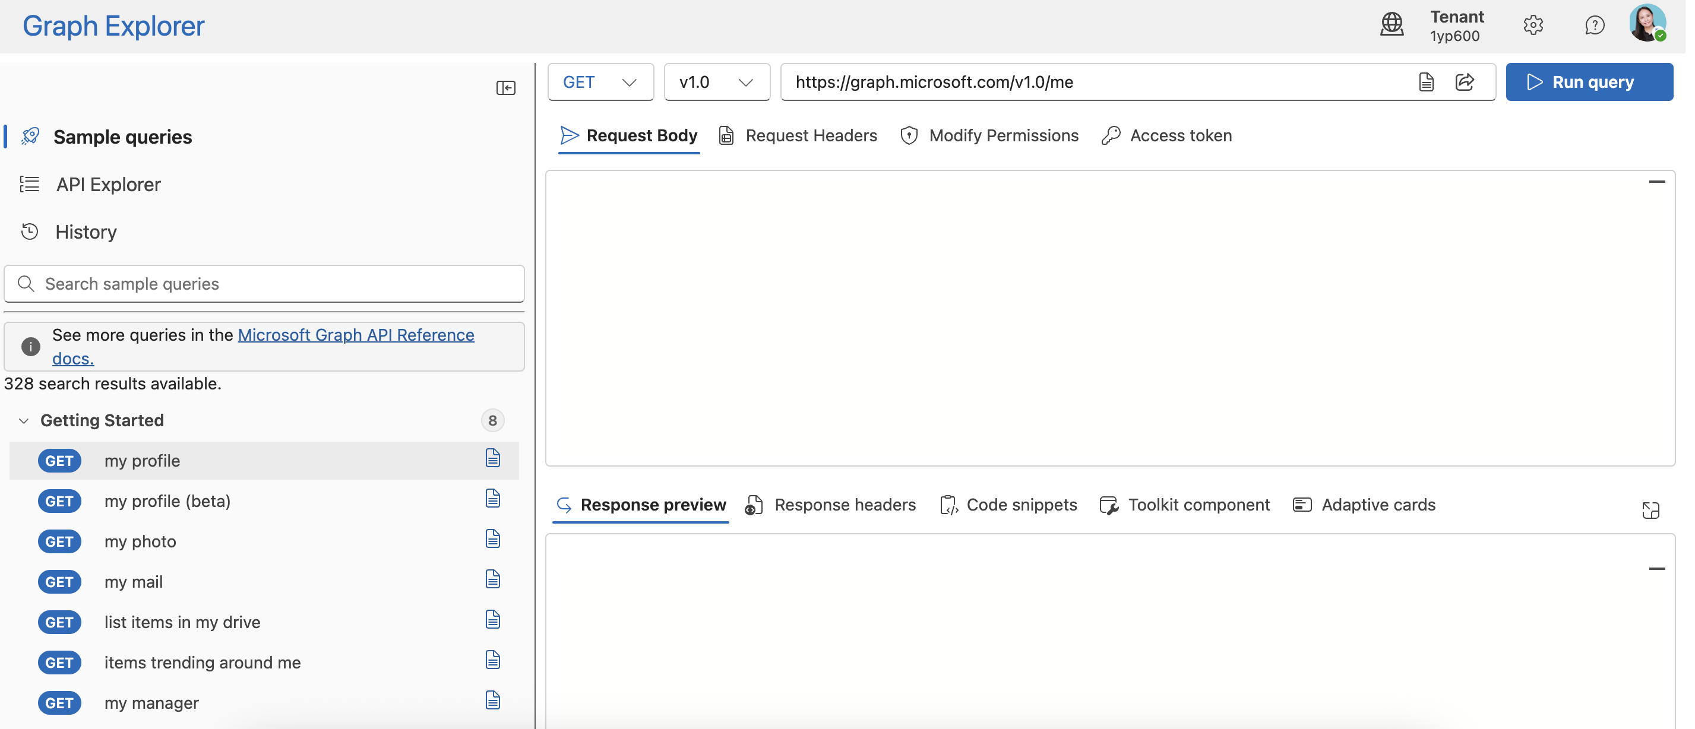Collapse the Getting Started section

click(24, 420)
